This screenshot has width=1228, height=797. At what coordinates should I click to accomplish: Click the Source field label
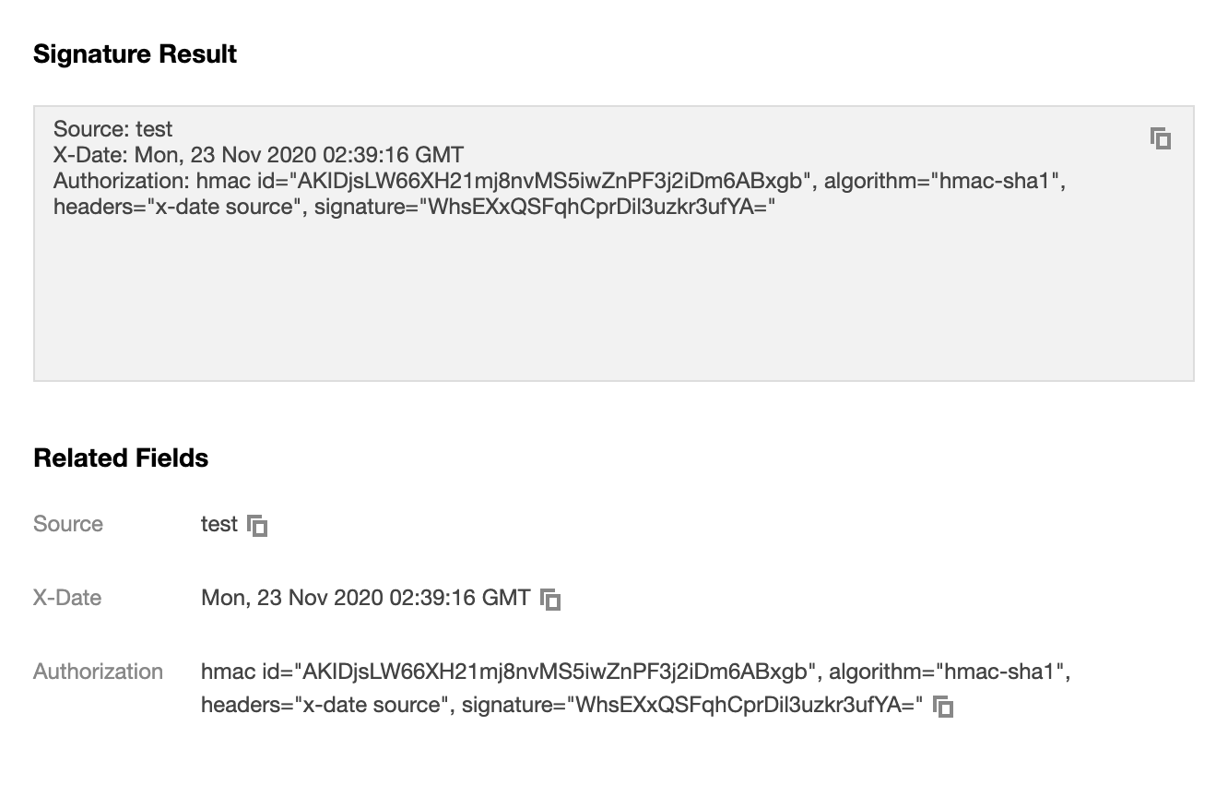click(68, 524)
